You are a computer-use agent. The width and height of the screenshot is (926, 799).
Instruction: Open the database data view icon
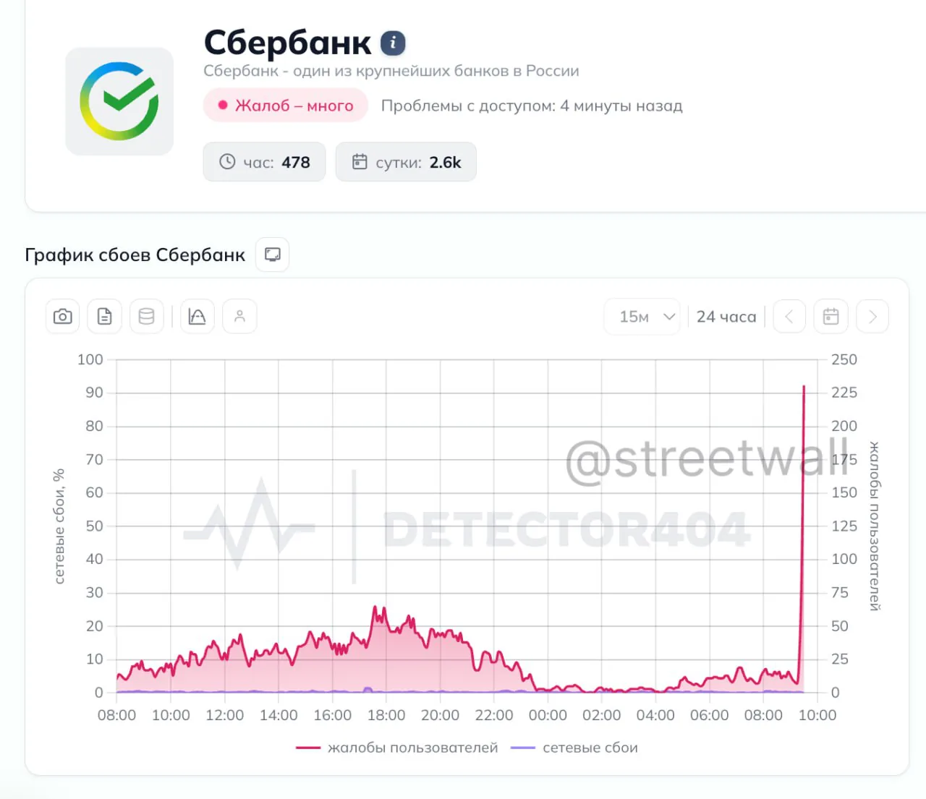pos(147,316)
